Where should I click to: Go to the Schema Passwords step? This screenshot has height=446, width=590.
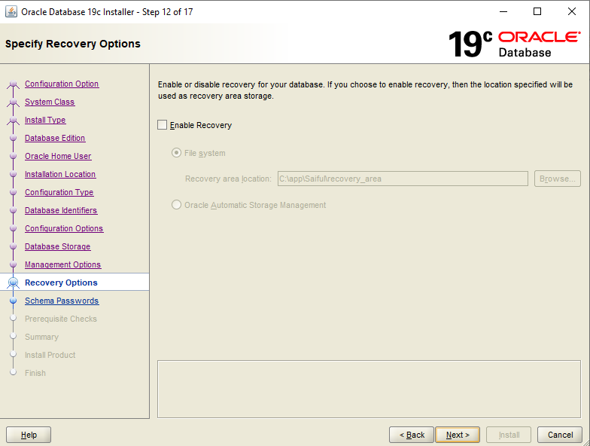62,301
